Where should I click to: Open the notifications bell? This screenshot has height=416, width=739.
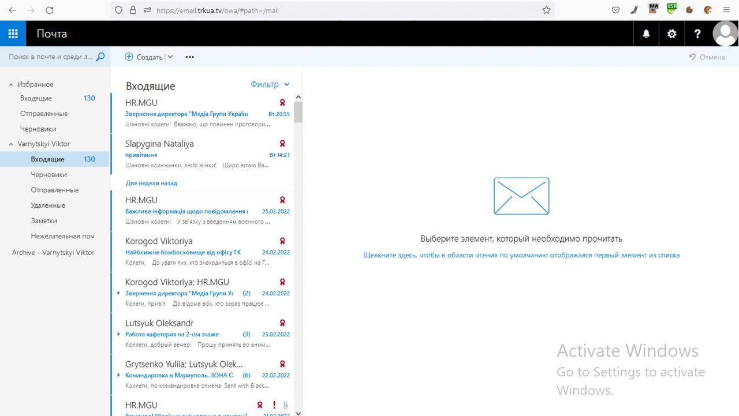(646, 33)
